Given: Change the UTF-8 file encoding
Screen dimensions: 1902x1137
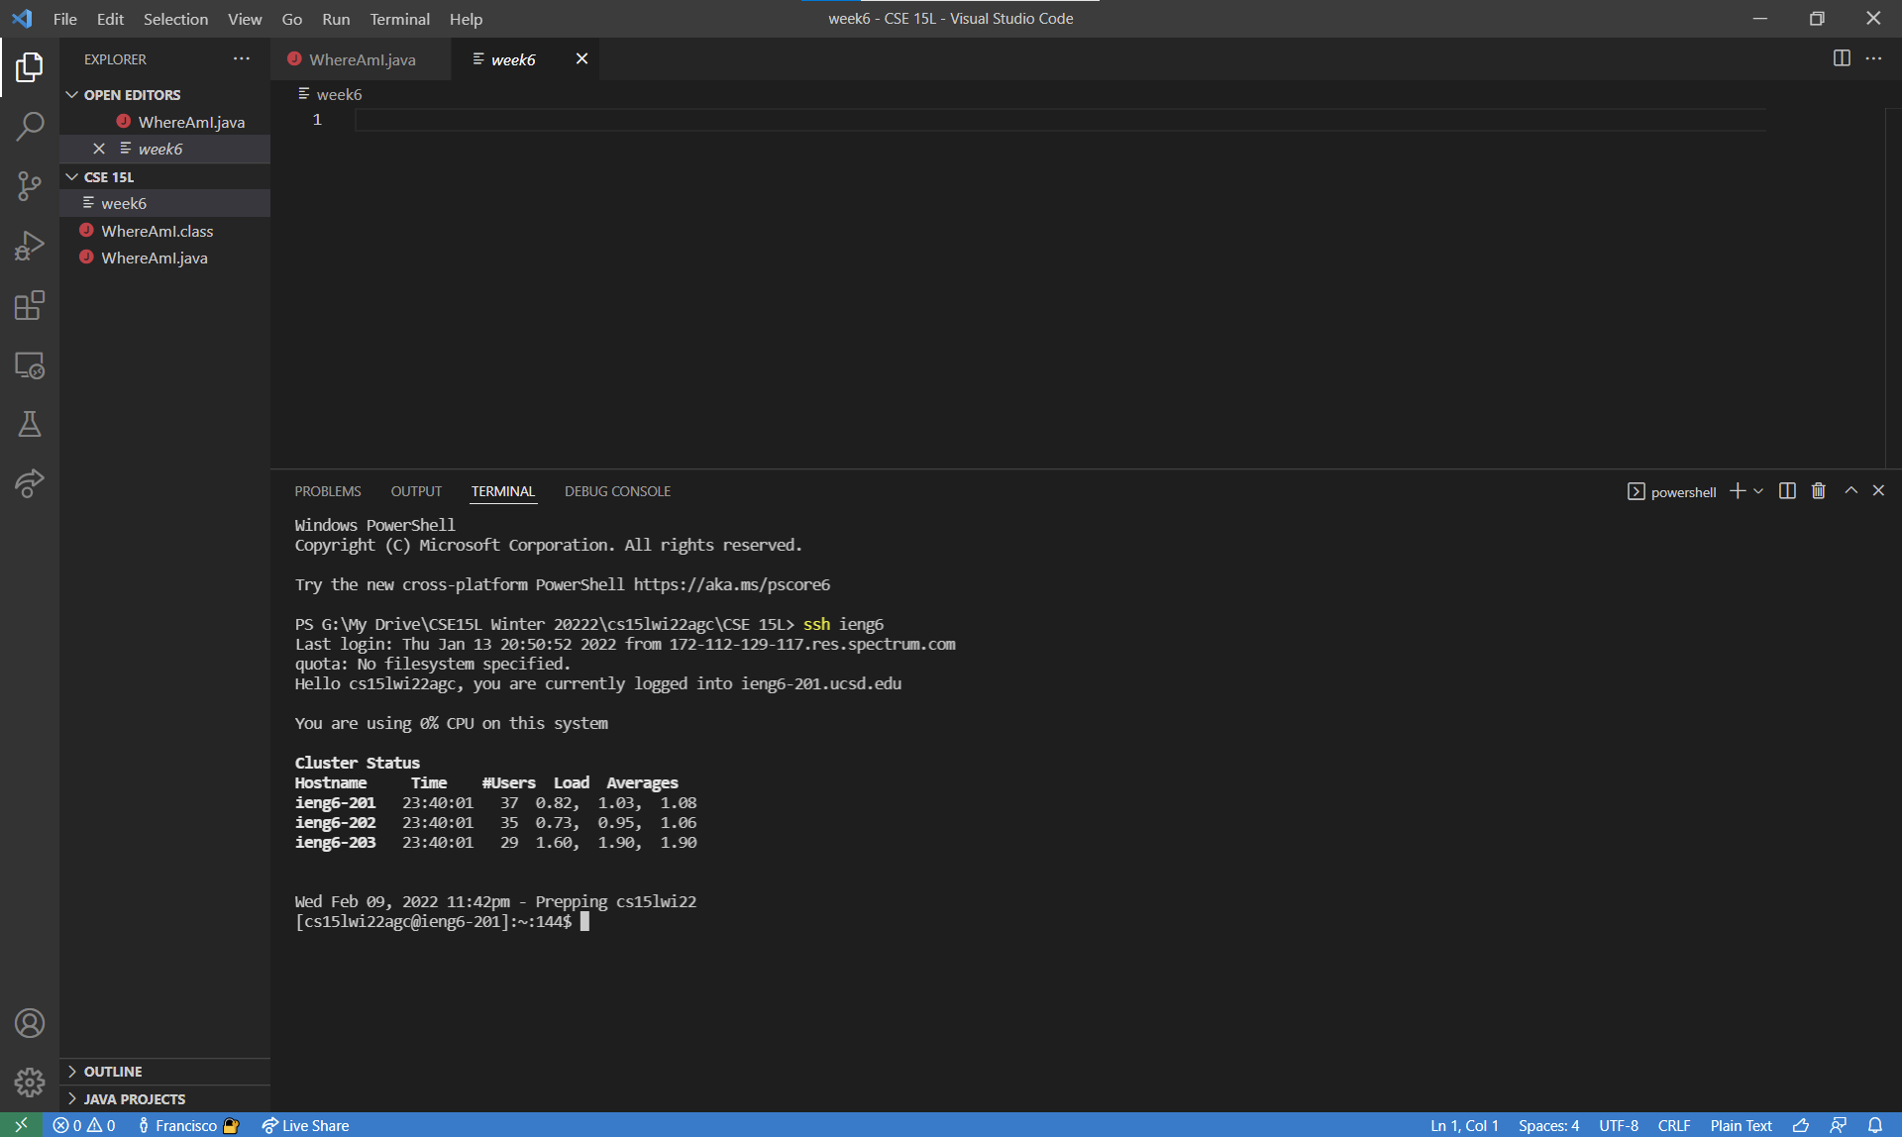Looking at the screenshot, I should coord(1619,1125).
